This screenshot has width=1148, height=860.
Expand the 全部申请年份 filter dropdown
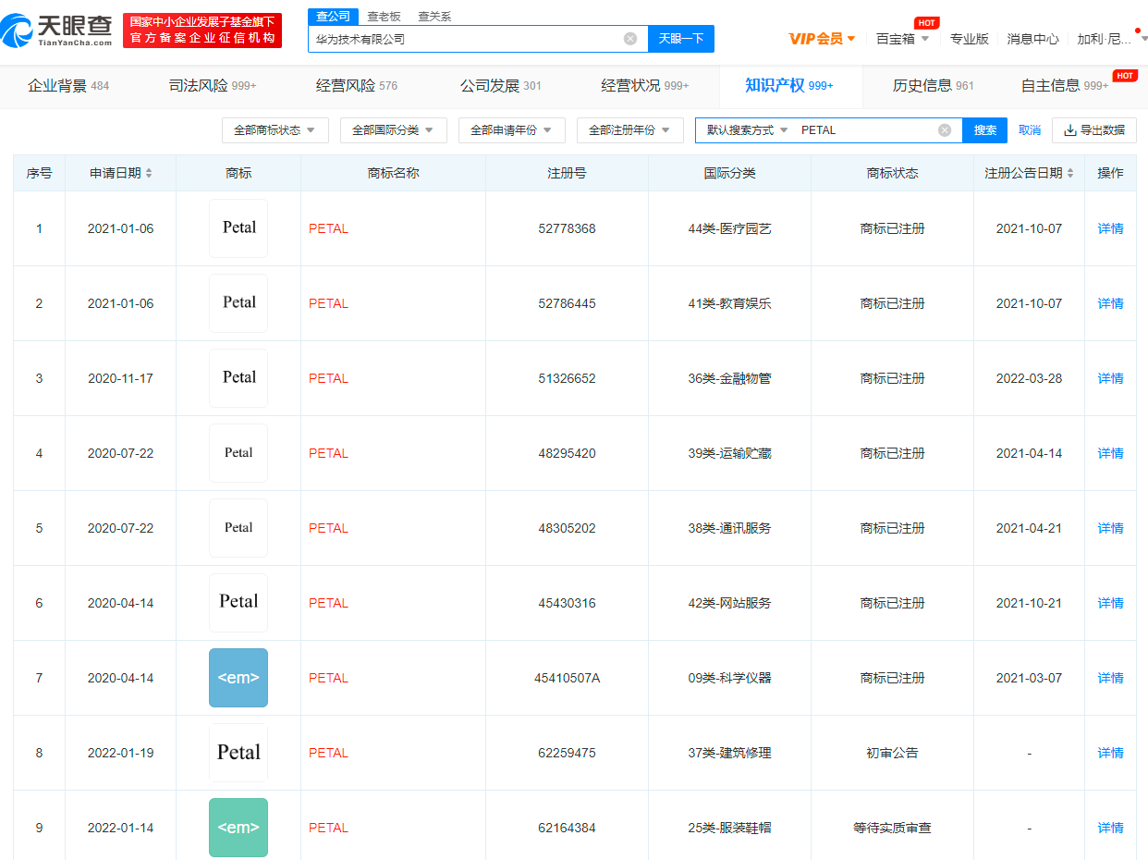click(x=511, y=130)
